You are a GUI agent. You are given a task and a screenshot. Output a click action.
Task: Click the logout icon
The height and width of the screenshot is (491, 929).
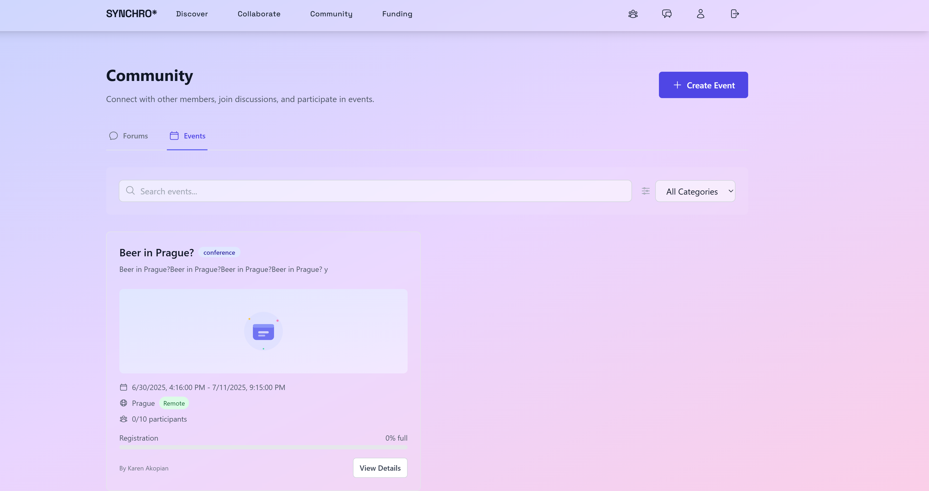pyautogui.click(x=735, y=14)
